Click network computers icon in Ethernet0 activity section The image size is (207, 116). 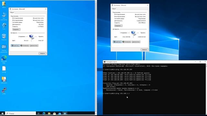point(32,37)
